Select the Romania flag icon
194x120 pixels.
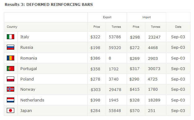click(x=11, y=58)
